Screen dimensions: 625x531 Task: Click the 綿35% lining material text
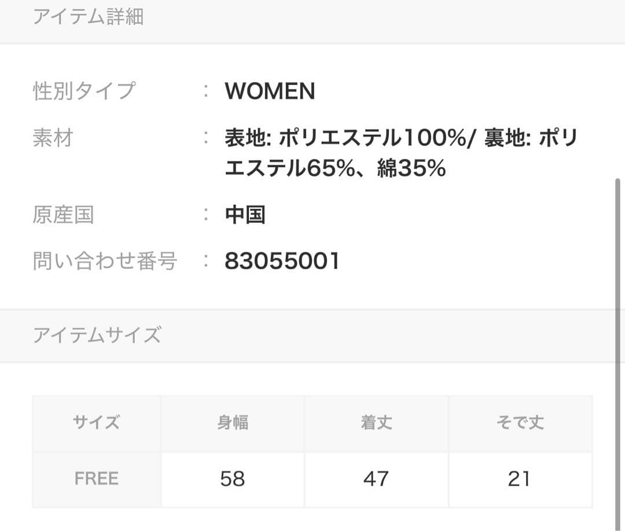411,169
